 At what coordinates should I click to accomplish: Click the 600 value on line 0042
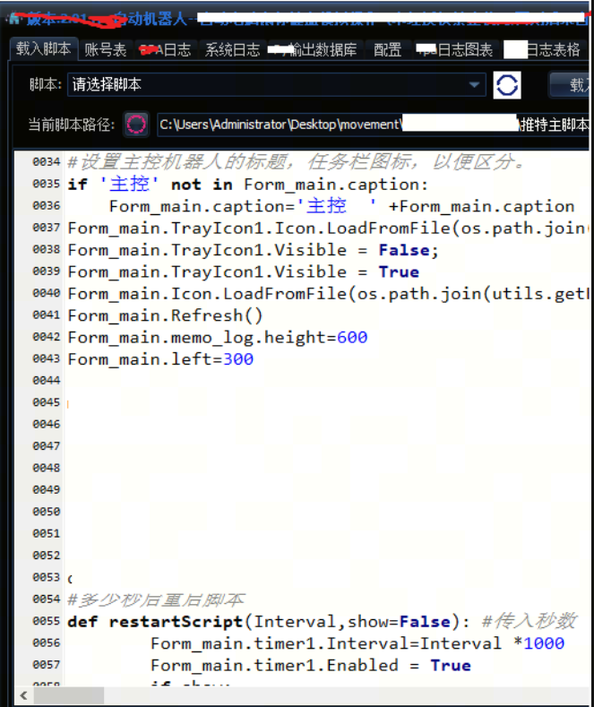point(352,338)
